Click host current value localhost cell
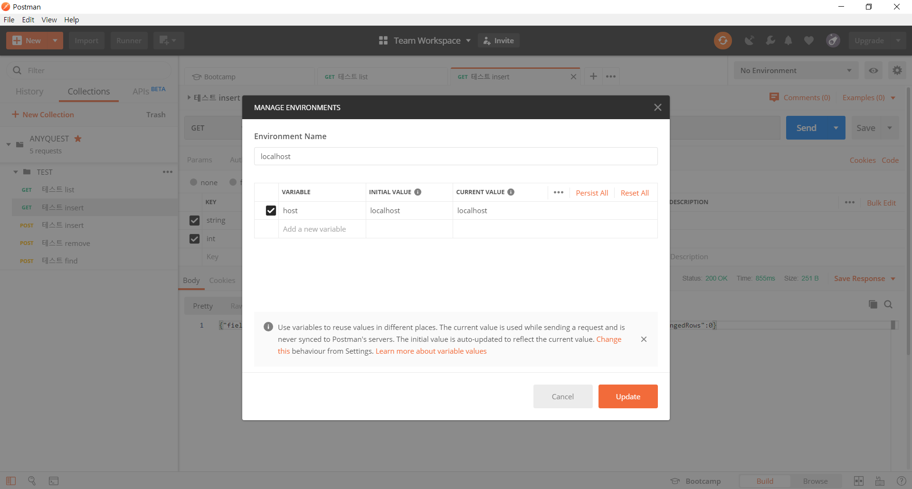 pos(555,210)
